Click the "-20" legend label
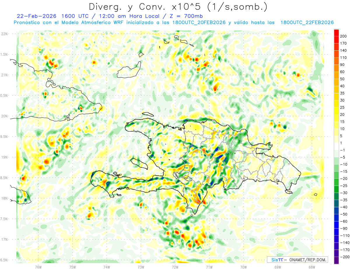 (344, 179)
